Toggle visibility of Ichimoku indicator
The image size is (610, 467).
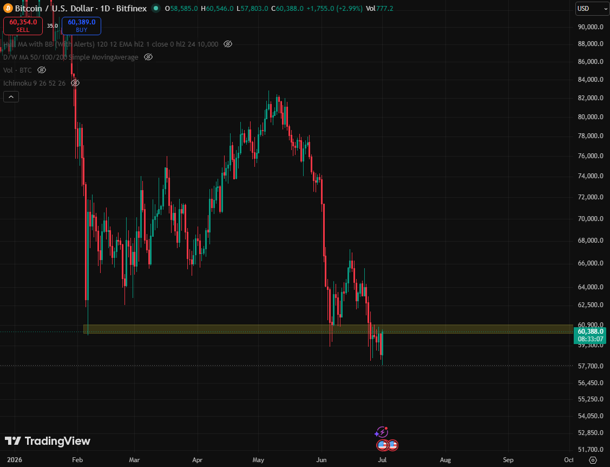75,83
